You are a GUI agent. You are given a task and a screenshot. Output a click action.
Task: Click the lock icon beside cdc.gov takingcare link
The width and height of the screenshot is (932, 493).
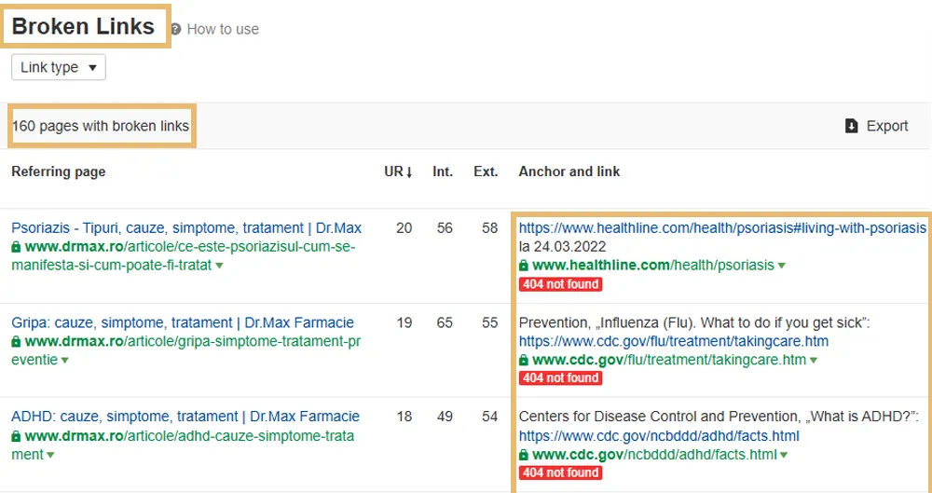(x=524, y=360)
